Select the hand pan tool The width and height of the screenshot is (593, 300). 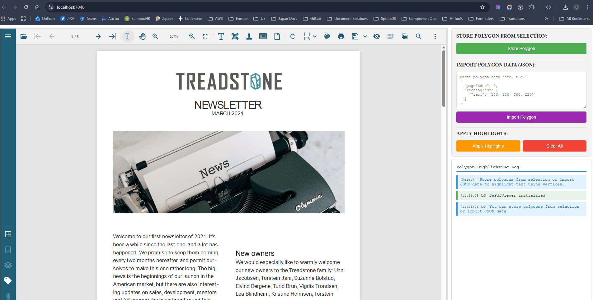coord(142,36)
